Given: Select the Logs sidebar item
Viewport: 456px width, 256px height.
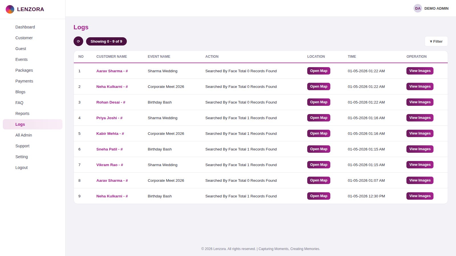Looking at the screenshot, I should coord(32,124).
